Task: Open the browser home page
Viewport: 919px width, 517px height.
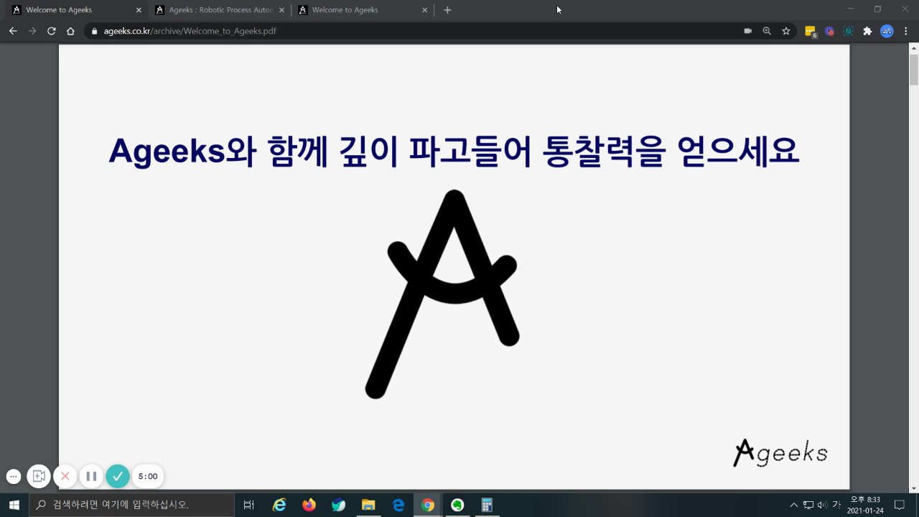Action: click(70, 31)
